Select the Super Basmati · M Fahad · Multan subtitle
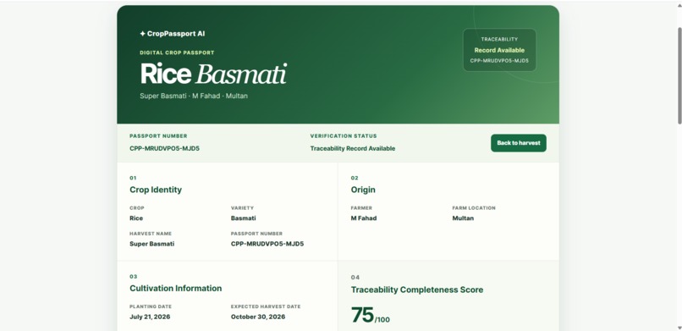682x331 pixels. coord(194,96)
